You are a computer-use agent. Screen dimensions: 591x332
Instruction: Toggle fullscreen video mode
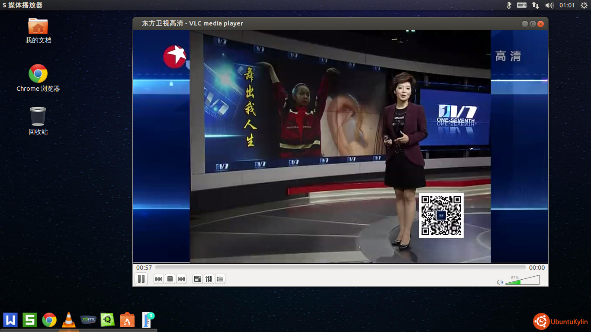click(x=198, y=279)
